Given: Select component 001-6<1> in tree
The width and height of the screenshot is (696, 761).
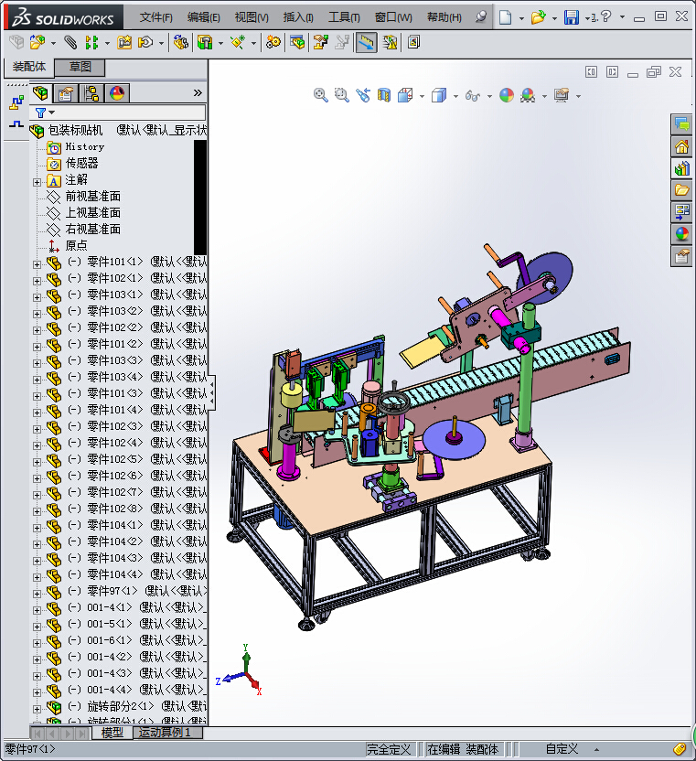Looking at the screenshot, I should 127,640.
